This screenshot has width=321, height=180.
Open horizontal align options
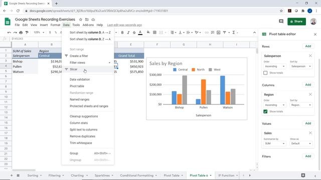(x=173, y=32)
